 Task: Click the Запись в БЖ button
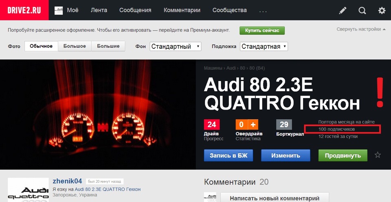228,155
